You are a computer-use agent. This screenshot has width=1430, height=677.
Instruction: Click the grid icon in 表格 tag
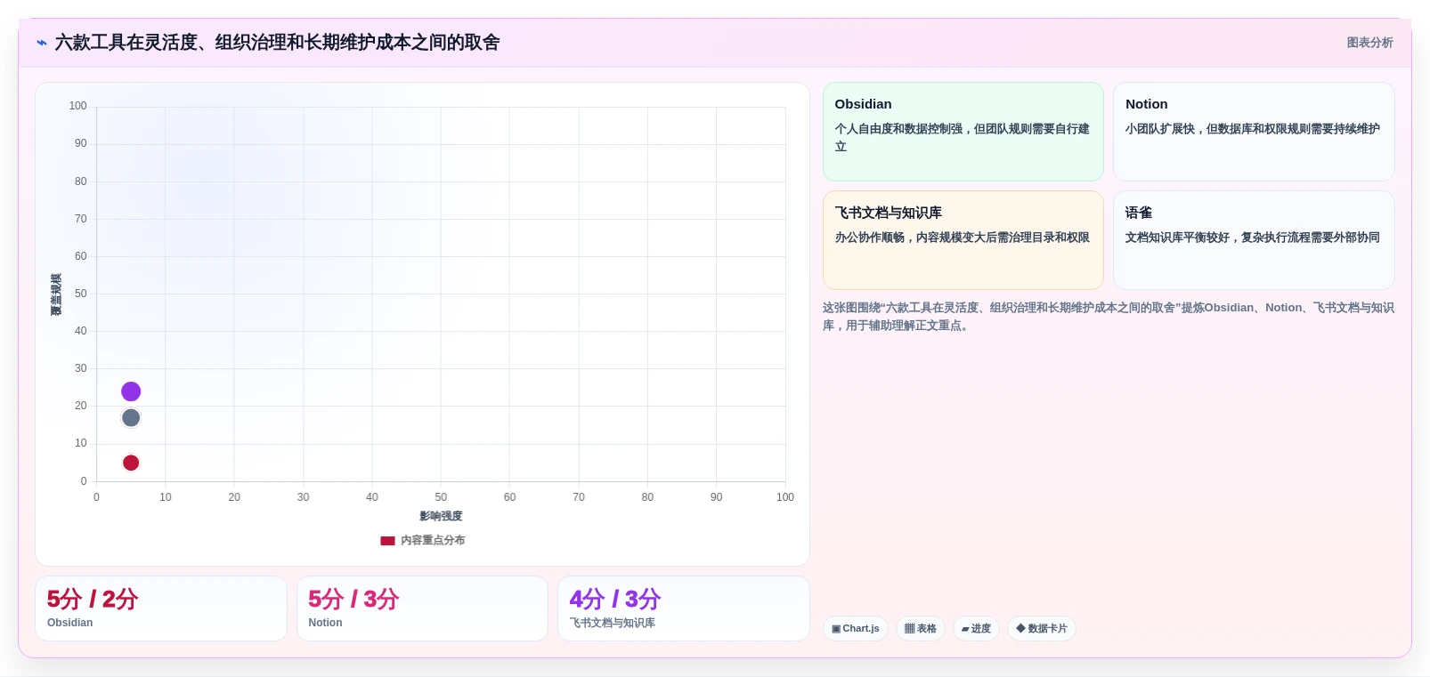(x=909, y=629)
